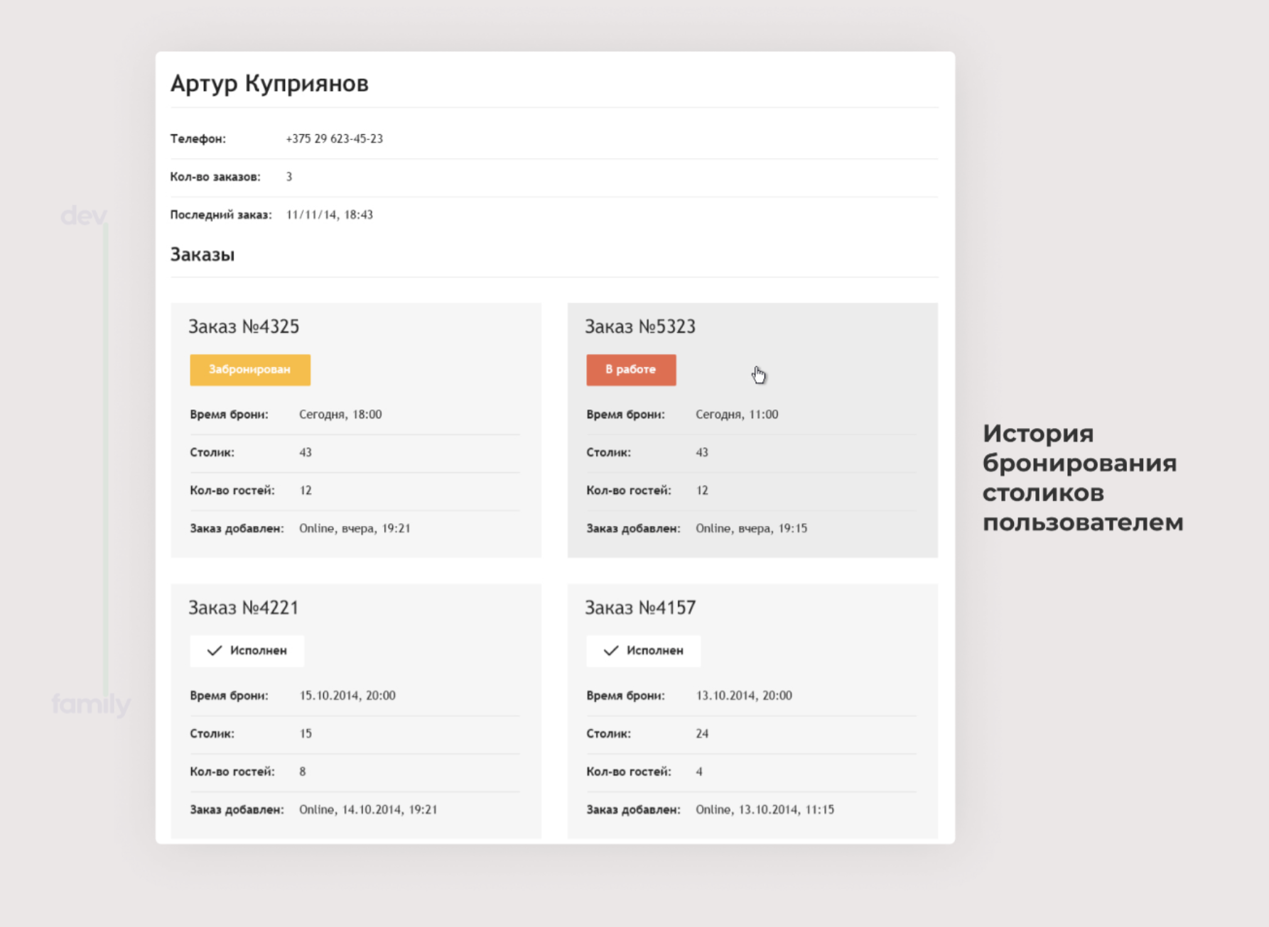Open the "Заказ №5323" card title
1269x927 pixels.
tap(640, 327)
